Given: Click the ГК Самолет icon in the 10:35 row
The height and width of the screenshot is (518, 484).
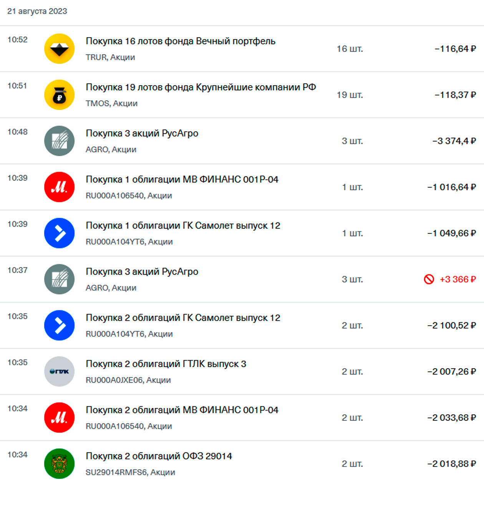Looking at the screenshot, I should click(x=59, y=325).
